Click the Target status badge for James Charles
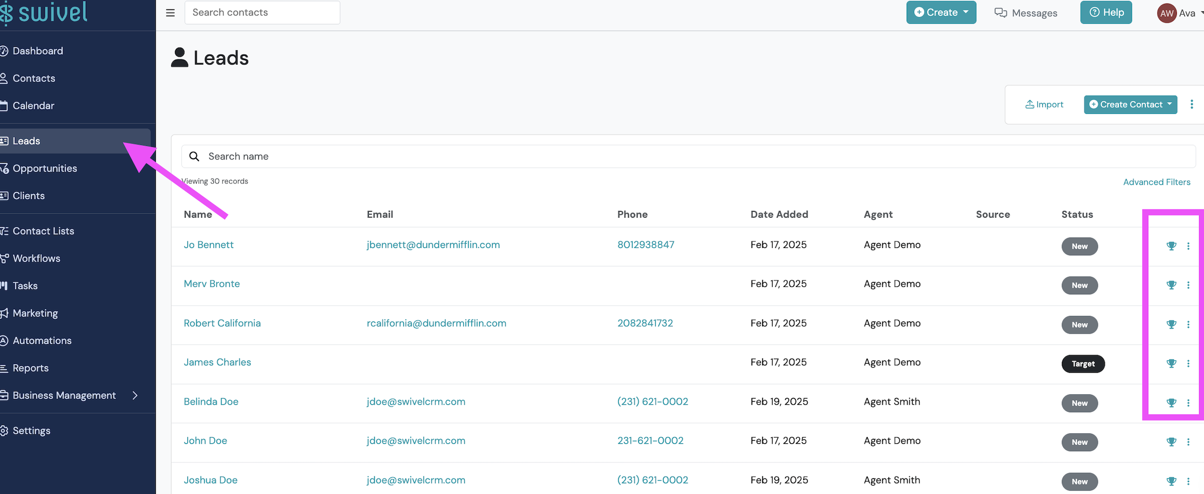 (1083, 364)
